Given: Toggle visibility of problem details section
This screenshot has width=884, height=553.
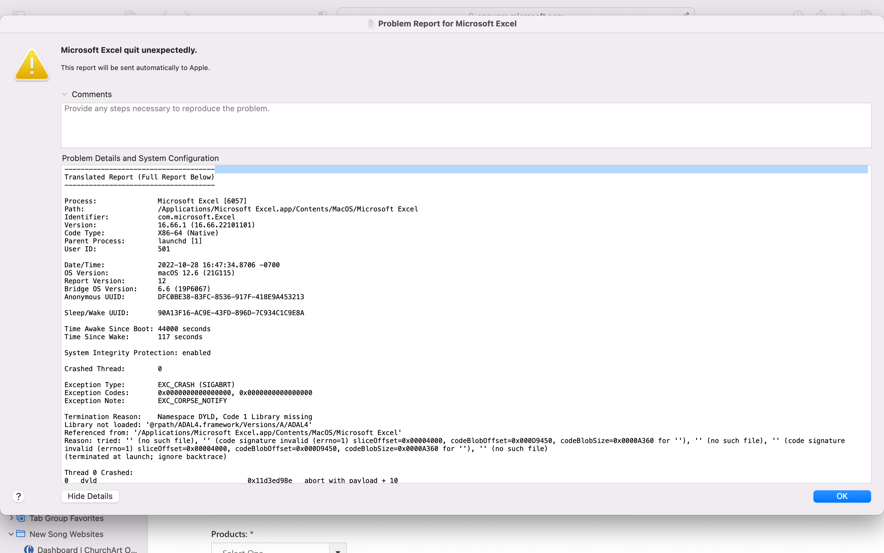Looking at the screenshot, I should 90,496.
